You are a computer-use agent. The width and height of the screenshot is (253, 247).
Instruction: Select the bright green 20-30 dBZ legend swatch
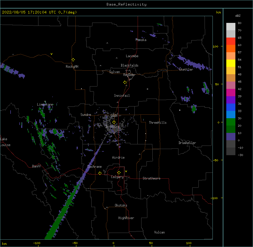coord(231,122)
